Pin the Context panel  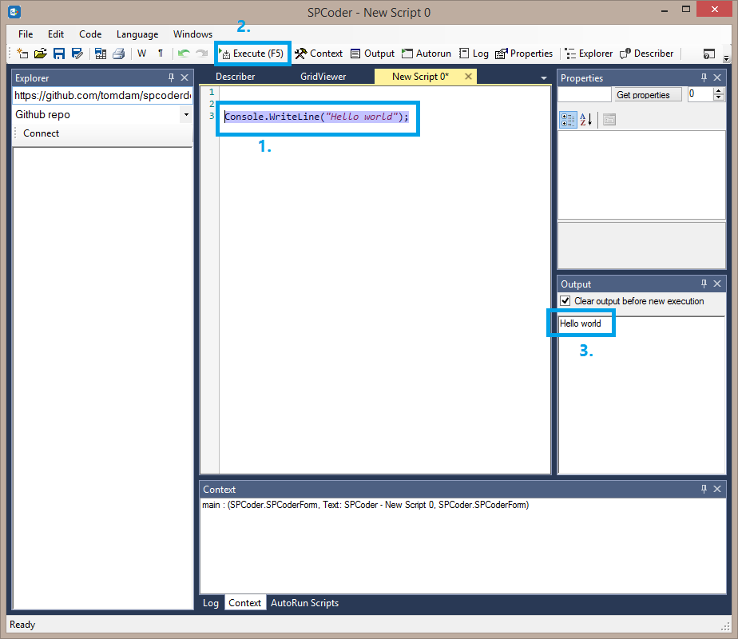pos(704,489)
